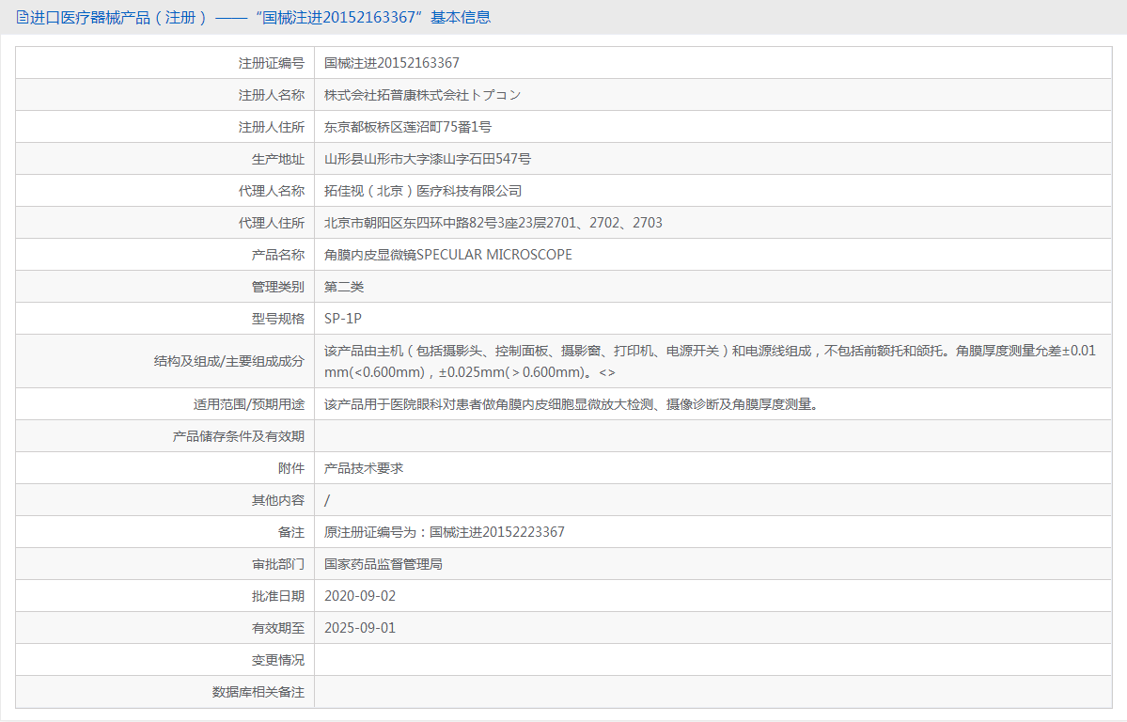Click the 型号规格 label
1127x722 pixels.
click(277, 319)
